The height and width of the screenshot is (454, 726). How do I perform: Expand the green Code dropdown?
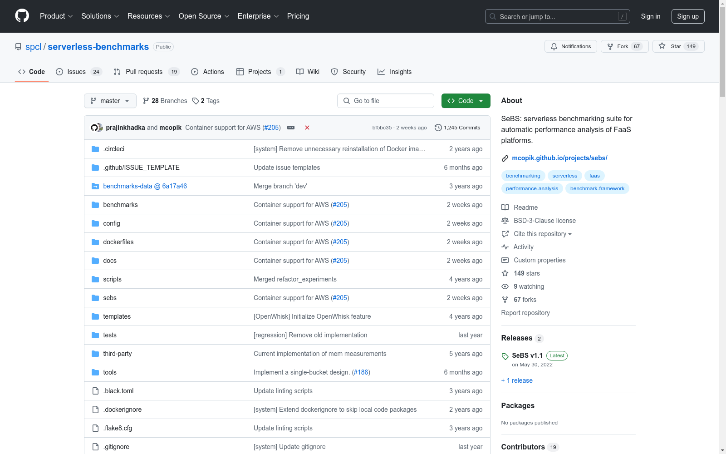tap(466, 101)
